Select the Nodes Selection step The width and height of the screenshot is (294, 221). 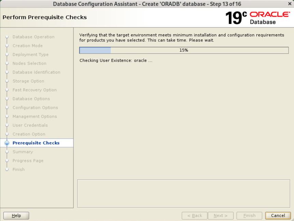click(29, 63)
